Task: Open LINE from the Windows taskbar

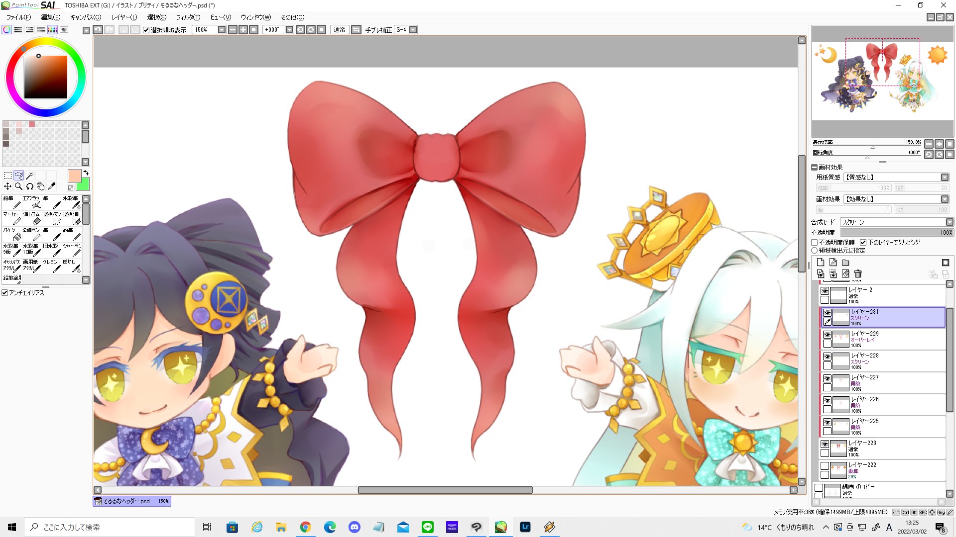Action: pos(428,527)
